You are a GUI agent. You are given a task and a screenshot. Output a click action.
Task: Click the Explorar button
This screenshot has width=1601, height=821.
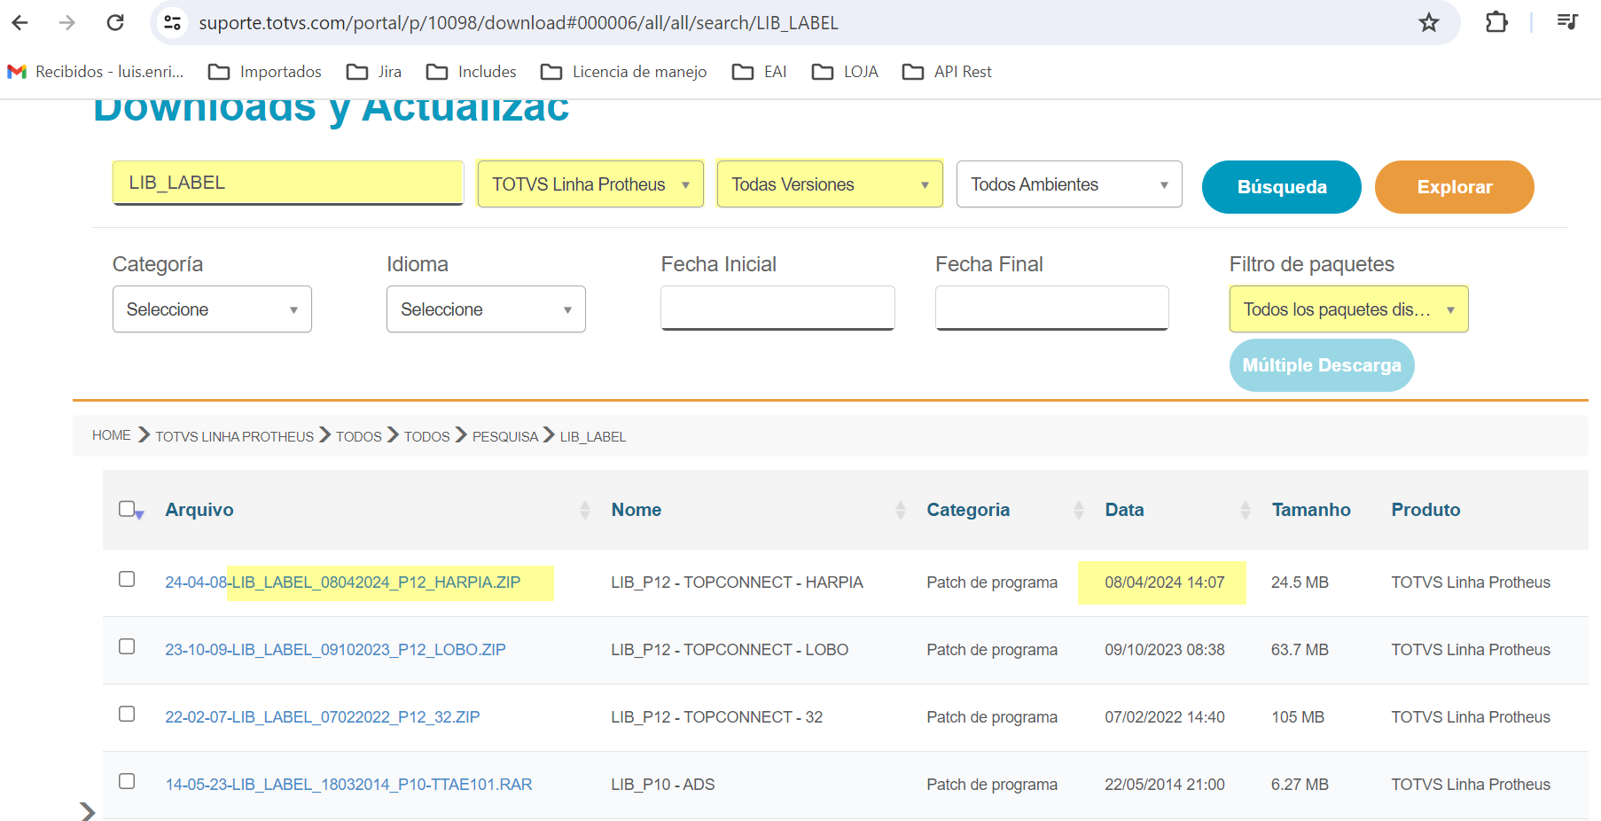tap(1455, 187)
